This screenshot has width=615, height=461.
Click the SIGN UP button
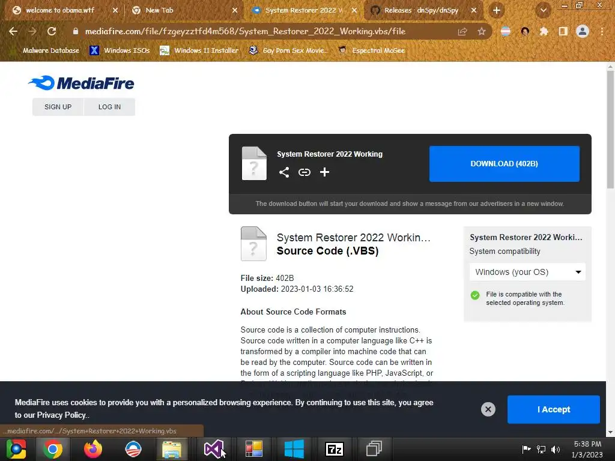(58, 107)
